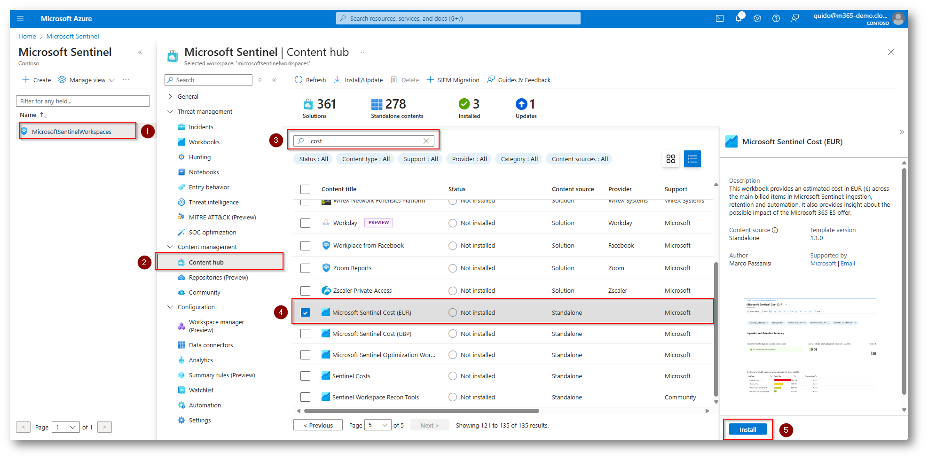This screenshot has height=460, width=928.
Task: Collapse the Sentinel workspace list pane
Action: pos(140,52)
